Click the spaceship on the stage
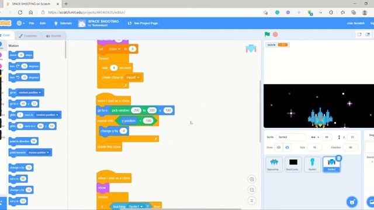The height and width of the screenshot is (210, 374). click(320, 117)
